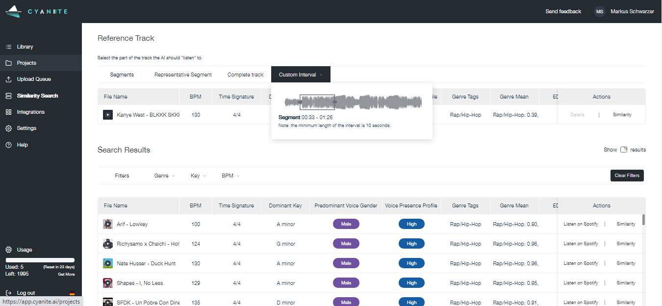Edit the Show results number field
This screenshot has height=306, width=662.
pos(623,149)
